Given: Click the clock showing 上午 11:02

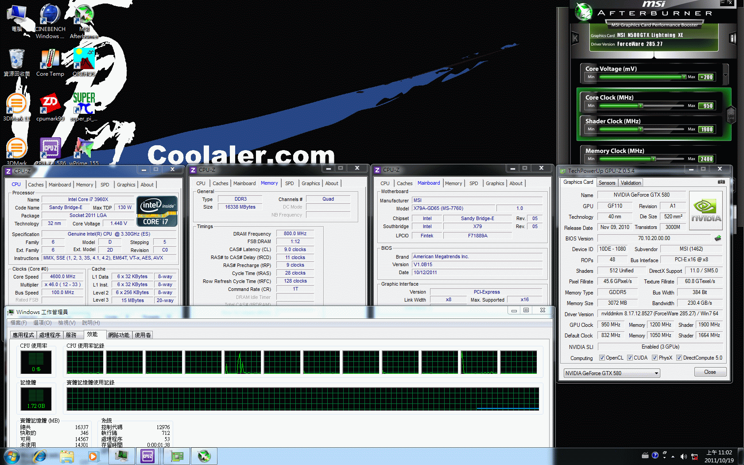Looking at the screenshot, I should click(719, 453).
